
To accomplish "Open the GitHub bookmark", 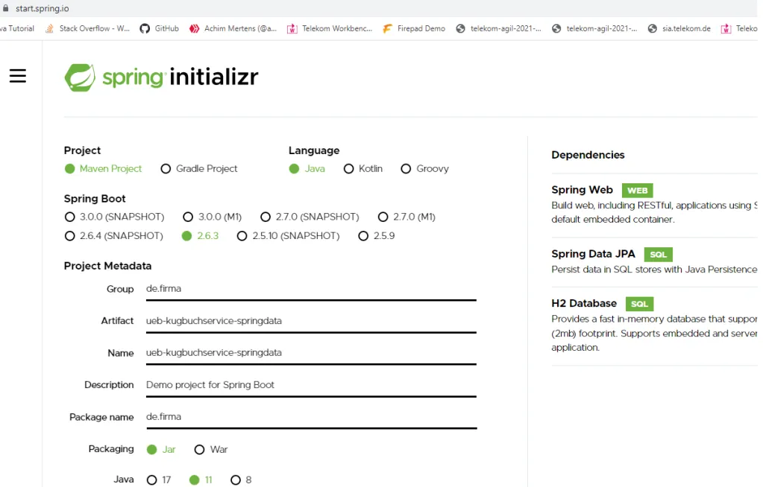I will (x=159, y=29).
